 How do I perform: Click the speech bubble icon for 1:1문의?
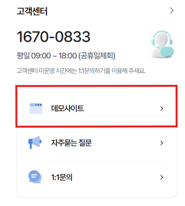coord(35,177)
